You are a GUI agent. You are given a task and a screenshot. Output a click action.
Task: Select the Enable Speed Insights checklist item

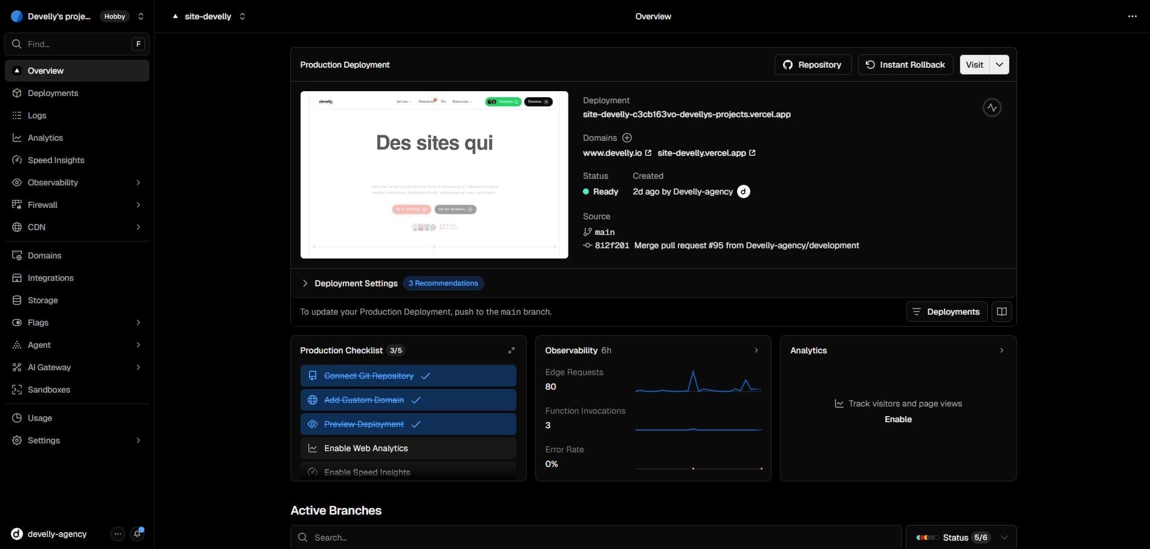point(408,472)
